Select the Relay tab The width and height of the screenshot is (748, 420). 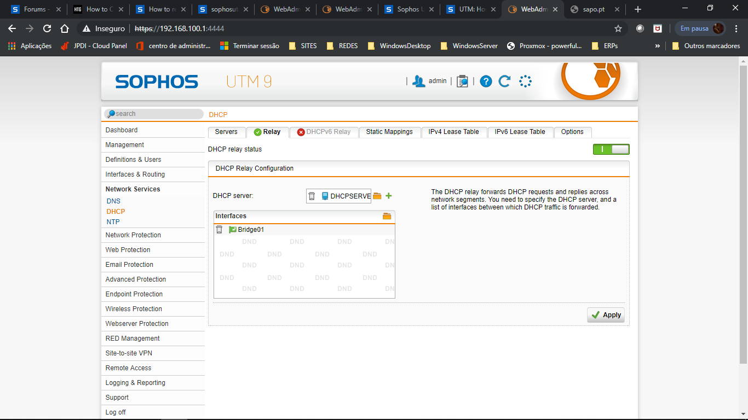coord(267,132)
